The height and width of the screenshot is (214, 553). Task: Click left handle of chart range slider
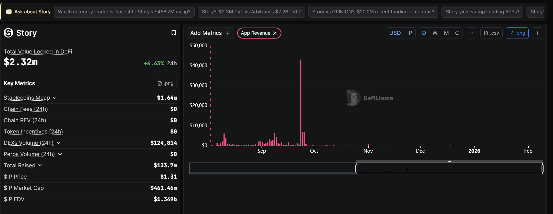click(x=357, y=168)
